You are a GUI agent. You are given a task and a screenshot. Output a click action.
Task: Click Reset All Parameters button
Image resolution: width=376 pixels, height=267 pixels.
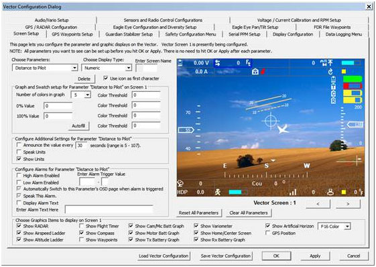click(198, 213)
